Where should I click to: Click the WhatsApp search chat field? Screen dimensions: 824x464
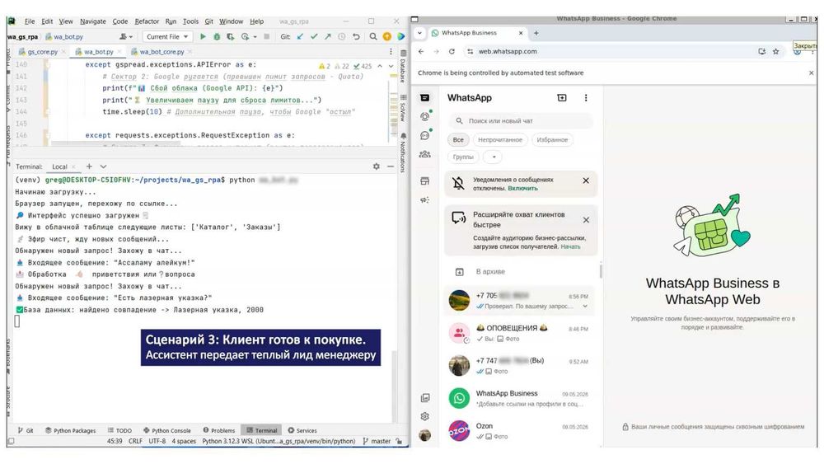click(x=522, y=121)
